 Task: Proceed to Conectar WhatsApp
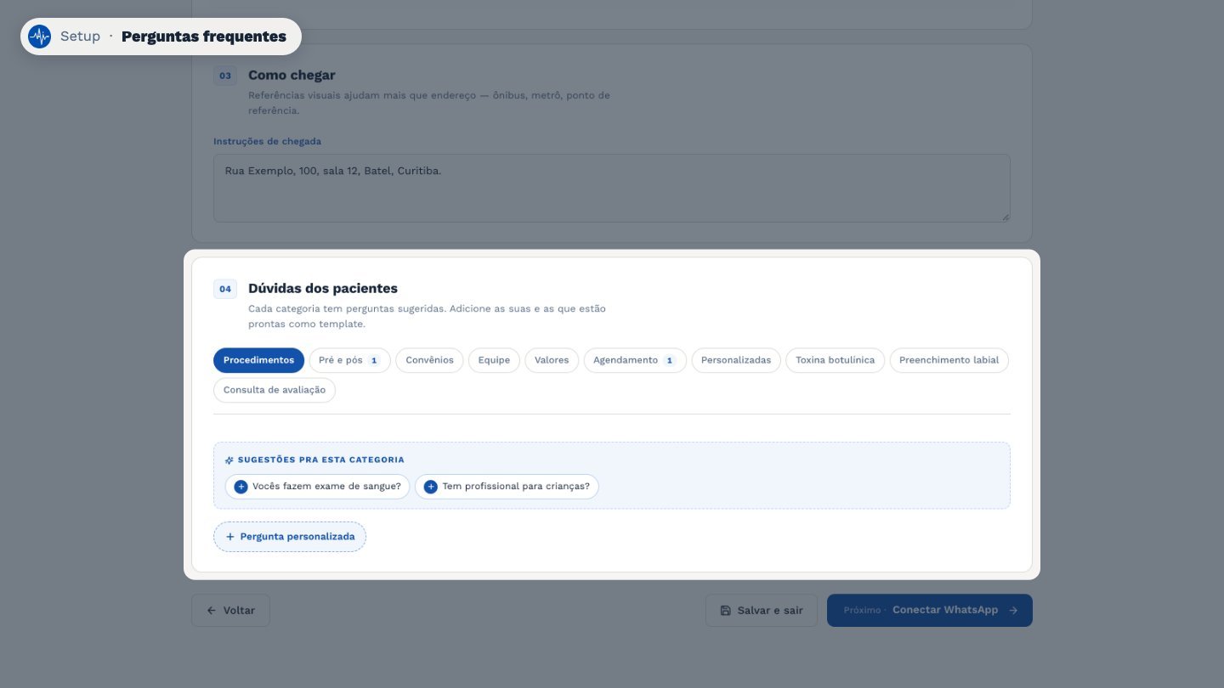930,611
